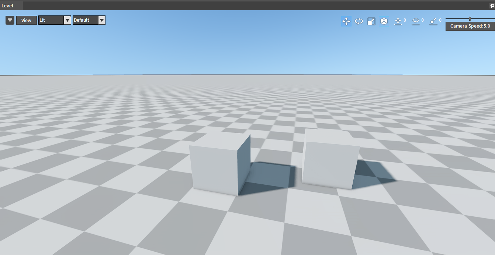Select the rotate gizmo tool

(x=359, y=21)
